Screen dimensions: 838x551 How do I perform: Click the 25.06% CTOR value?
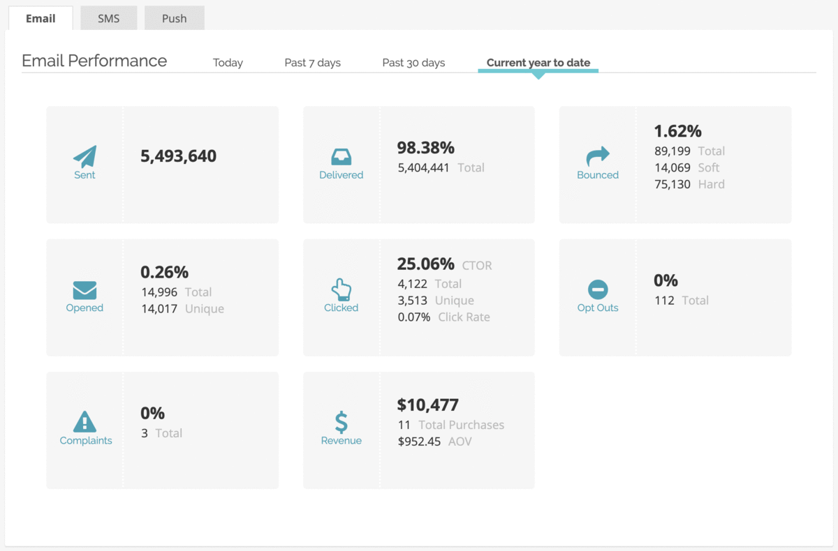pos(425,264)
